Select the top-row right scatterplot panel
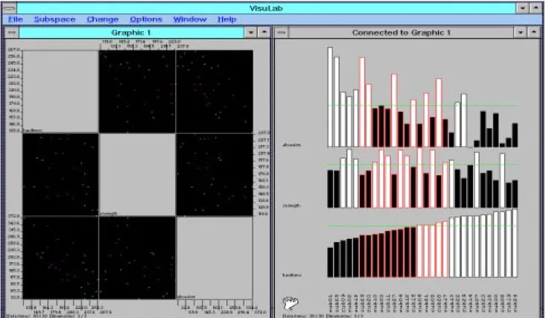Viewport: 546px width, 318px height. click(x=215, y=92)
